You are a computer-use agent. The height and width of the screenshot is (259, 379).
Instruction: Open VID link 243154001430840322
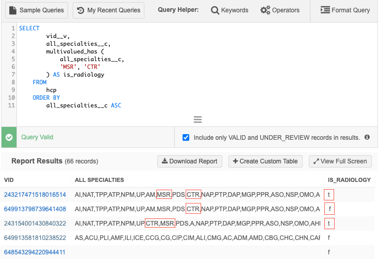pyautogui.click(x=35, y=224)
